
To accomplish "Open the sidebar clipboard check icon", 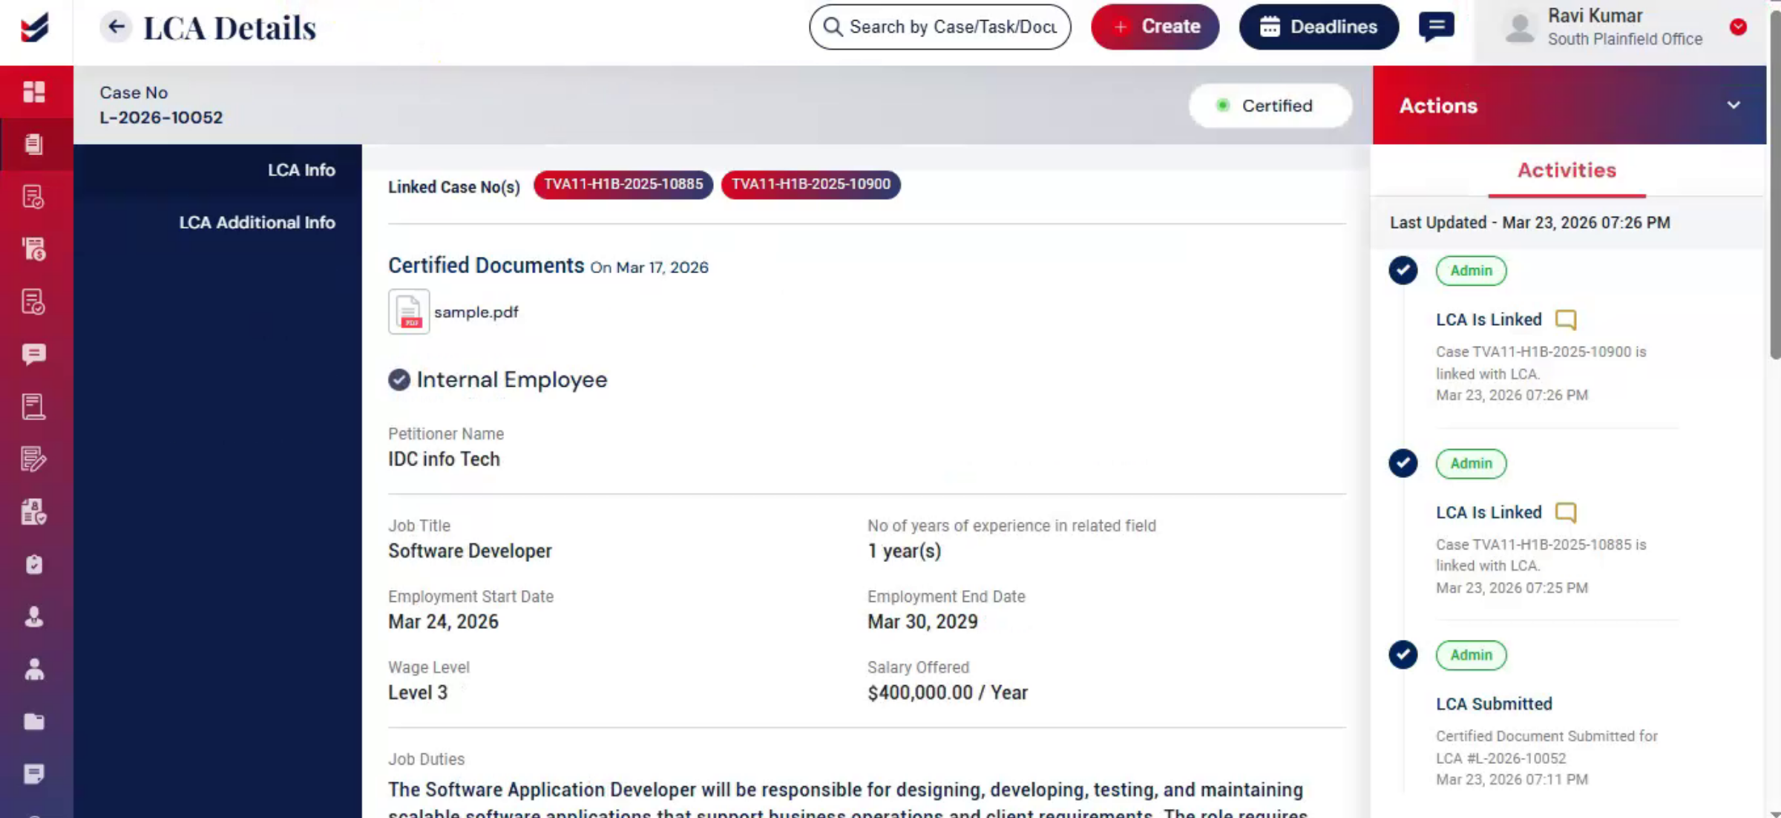I will click(x=34, y=564).
